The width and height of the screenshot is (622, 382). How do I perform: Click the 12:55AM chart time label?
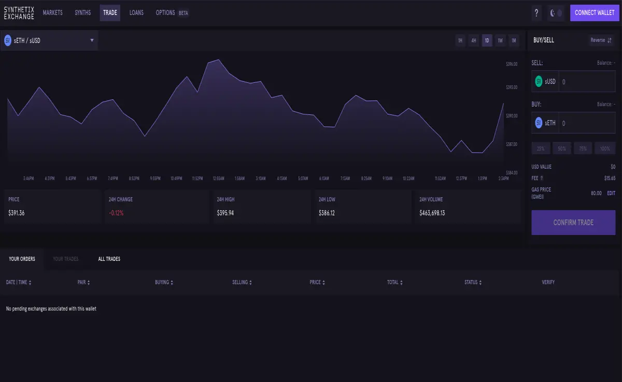218,179
